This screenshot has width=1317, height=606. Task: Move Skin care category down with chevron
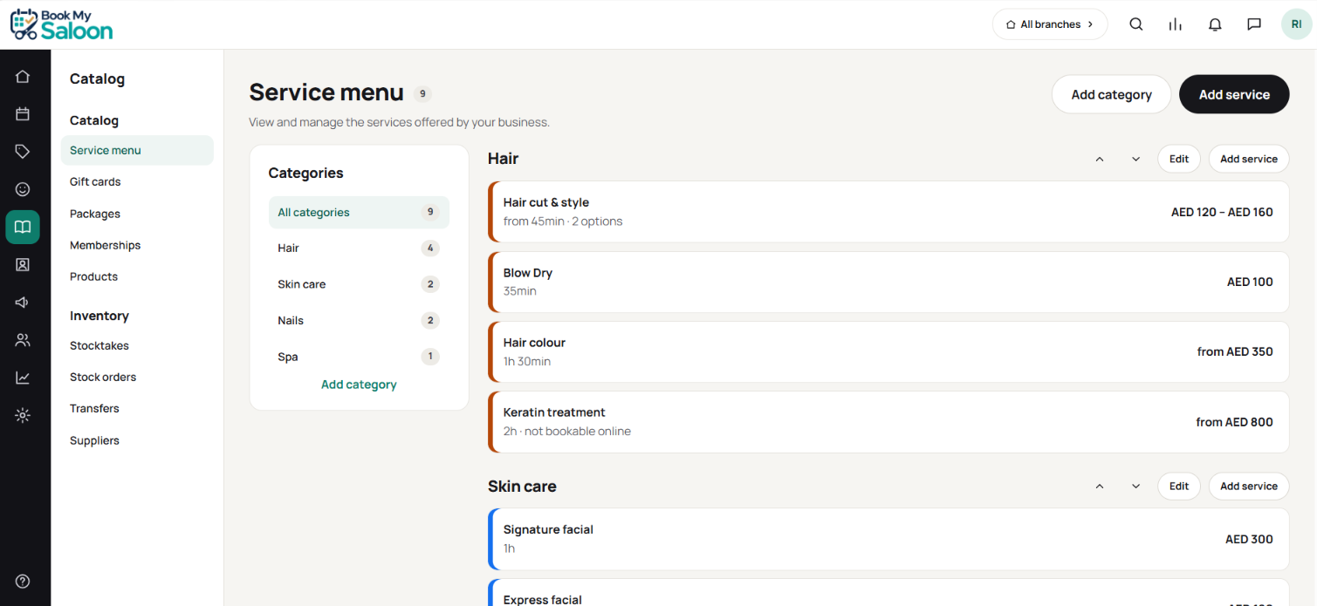click(x=1135, y=487)
